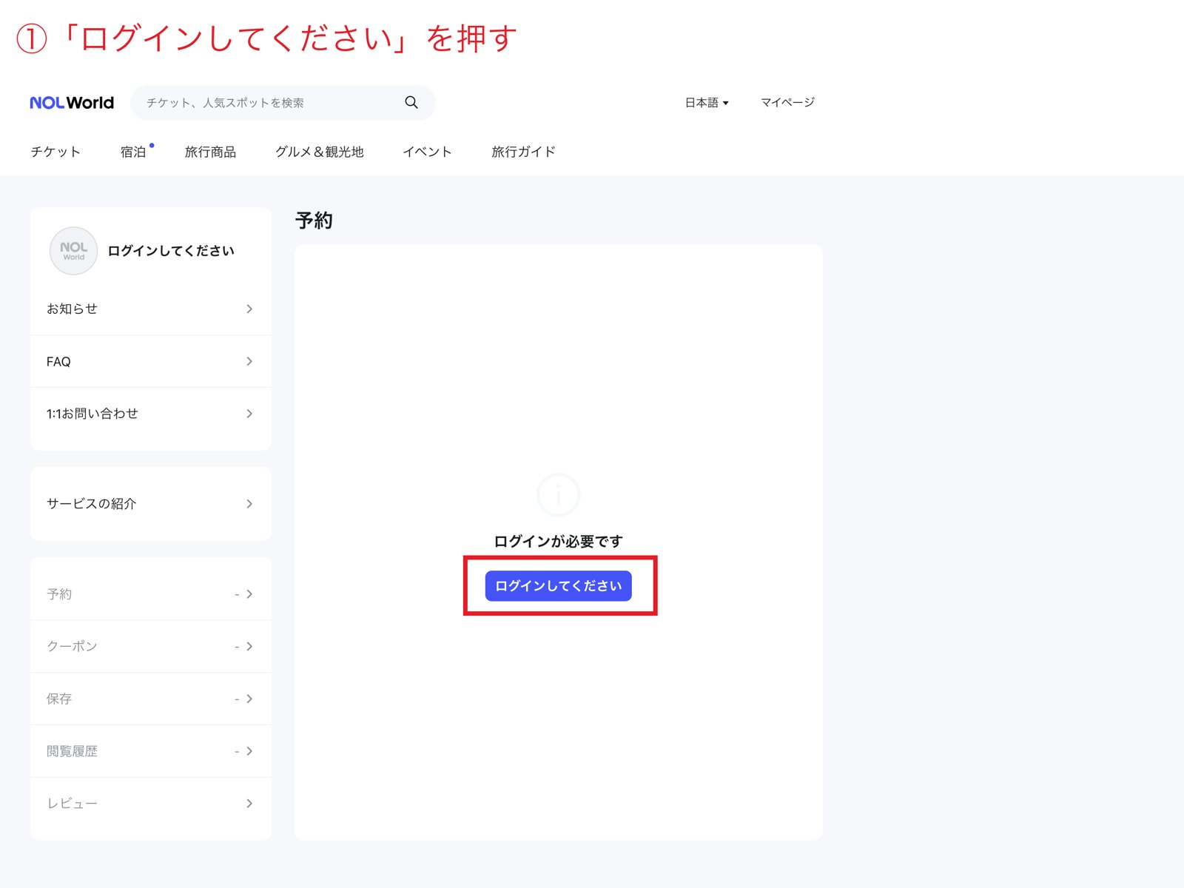This screenshot has width=1184, height=888.
Task: Open the 日本語 language dropdown
Action: click(707, 103)
